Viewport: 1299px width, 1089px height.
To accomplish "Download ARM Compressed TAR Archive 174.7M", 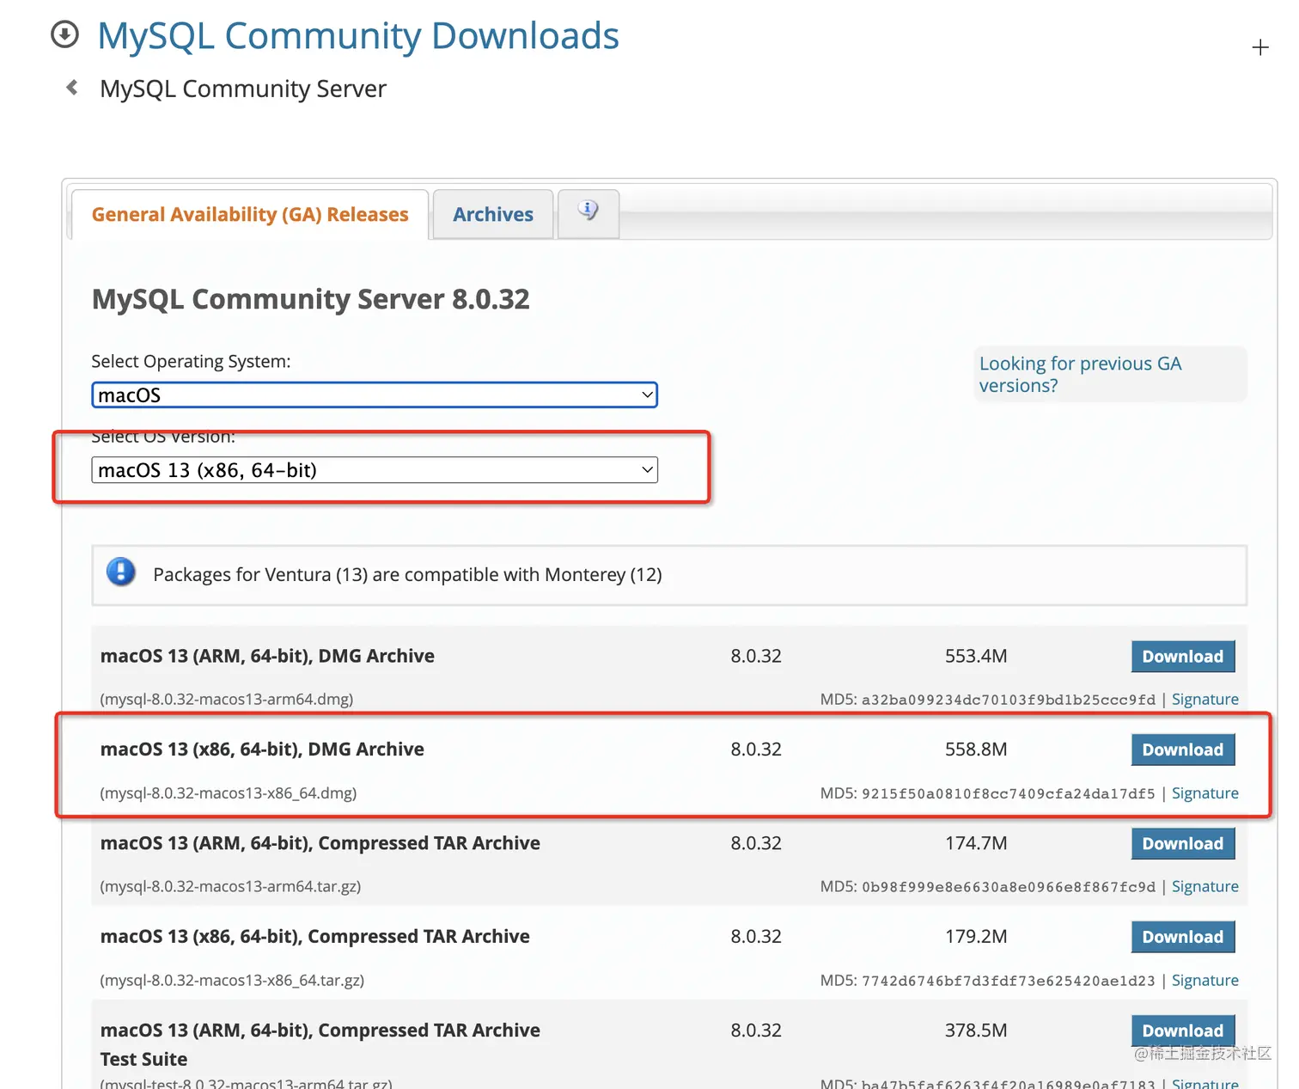I will pos(1183,844).
